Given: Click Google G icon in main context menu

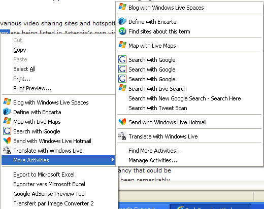Looking at the screenshot, I should (7, 131).
